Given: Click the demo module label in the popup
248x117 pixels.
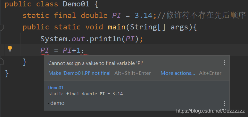Looking at the screenshot, I should click(57, 103).
